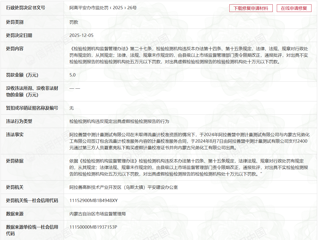Image resolution: width=318 pixels, height=240 pixels.
Task: Click the penalty authority name 阿拉善高新技术产业开发区（乌斯太镇）平安建设办公室
Action: 123,187
